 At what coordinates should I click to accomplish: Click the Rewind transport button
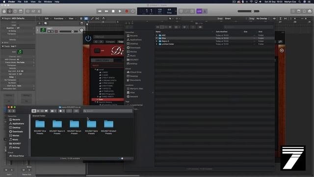point(100,11)
